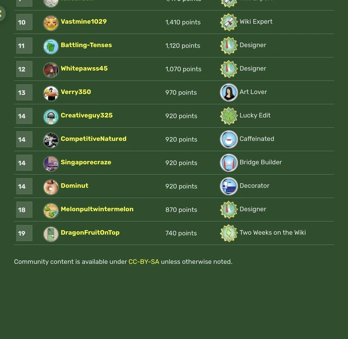The height and width of the screenshot is (339, 348).
Task: Click the Lucky Edit clover badge
Action: [229, 116]
